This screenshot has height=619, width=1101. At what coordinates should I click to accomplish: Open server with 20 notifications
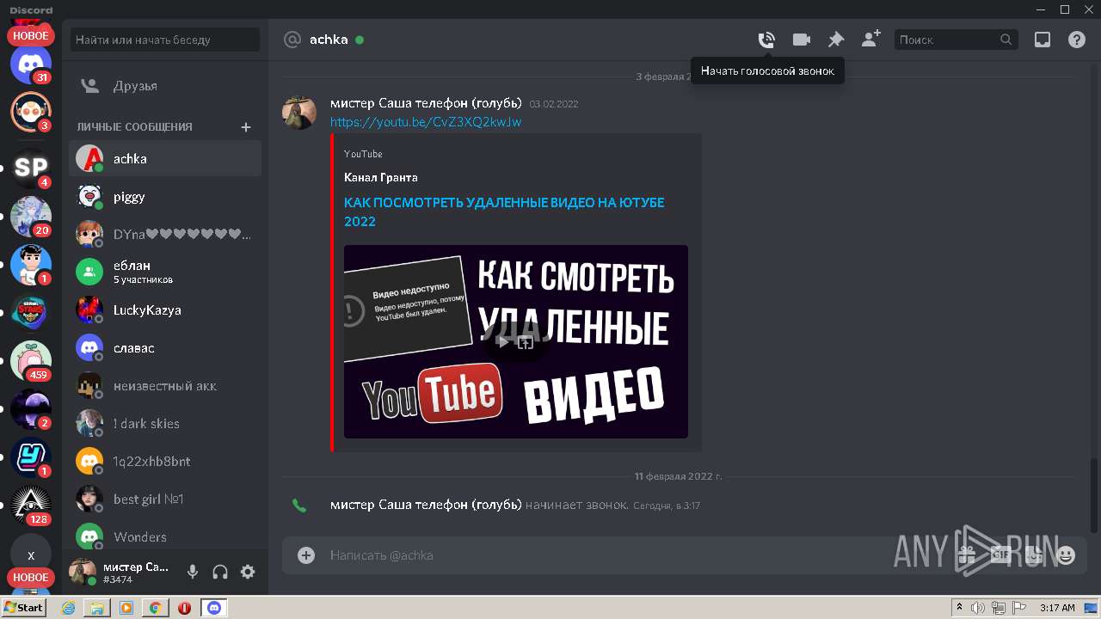(x=31, y=216)
